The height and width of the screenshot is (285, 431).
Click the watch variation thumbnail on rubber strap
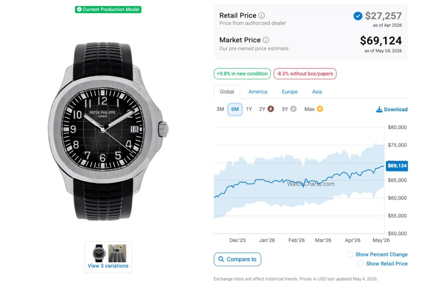(x=98, y=253)
